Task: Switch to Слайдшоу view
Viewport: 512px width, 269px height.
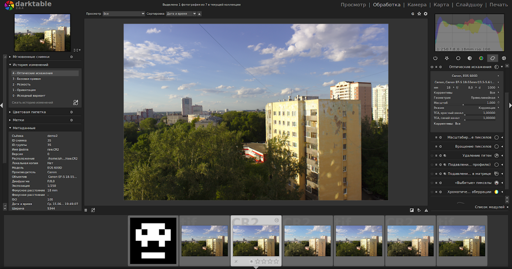Action: click(x=469, y=5)
